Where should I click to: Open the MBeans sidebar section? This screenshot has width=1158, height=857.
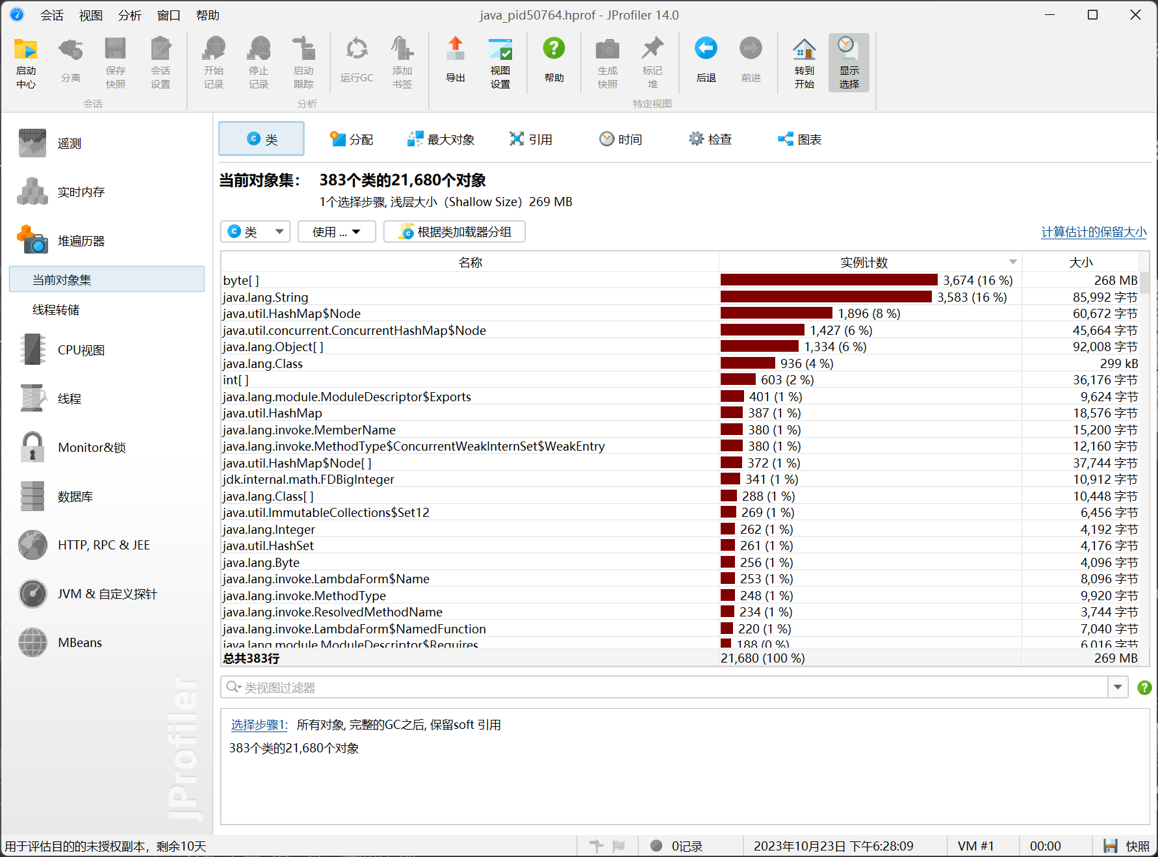(x=107, y=642)
